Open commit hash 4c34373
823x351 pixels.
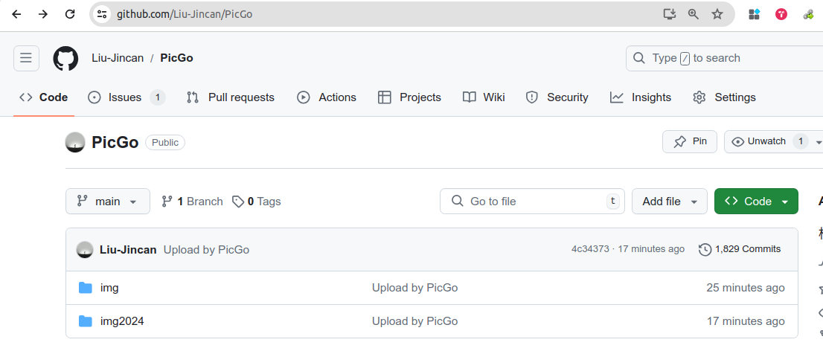590,249
